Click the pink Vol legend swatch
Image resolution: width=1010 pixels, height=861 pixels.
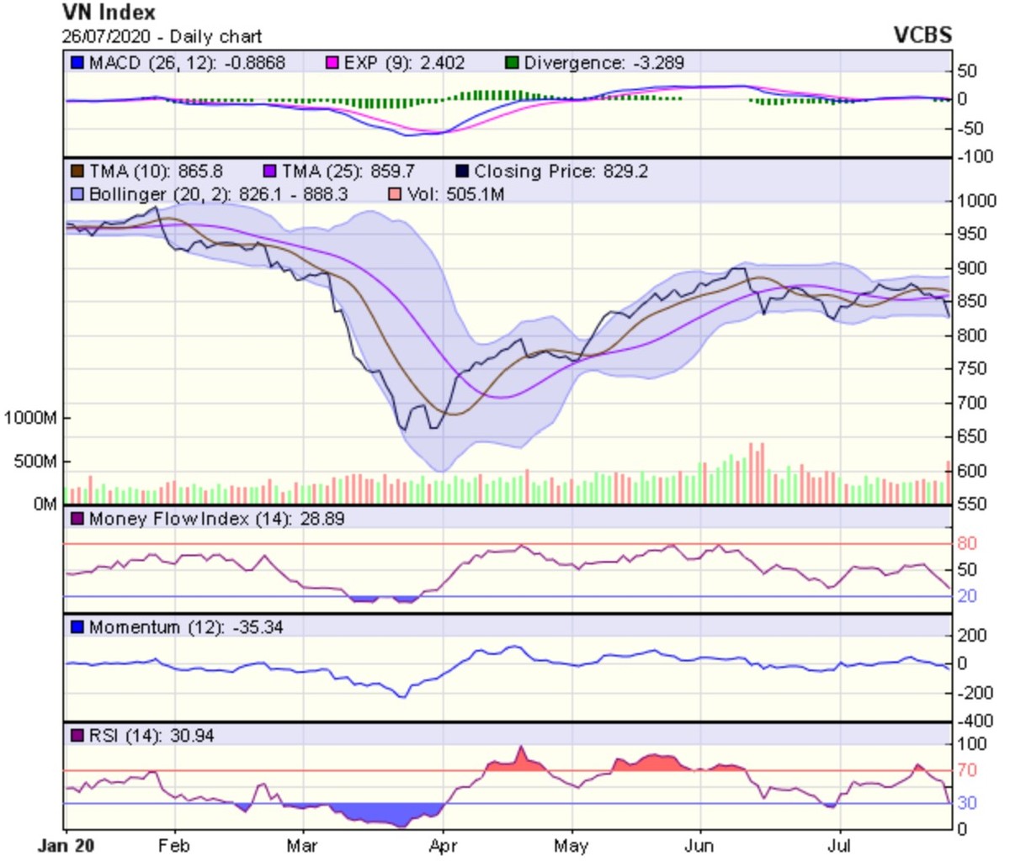click(x=396, y=194)
